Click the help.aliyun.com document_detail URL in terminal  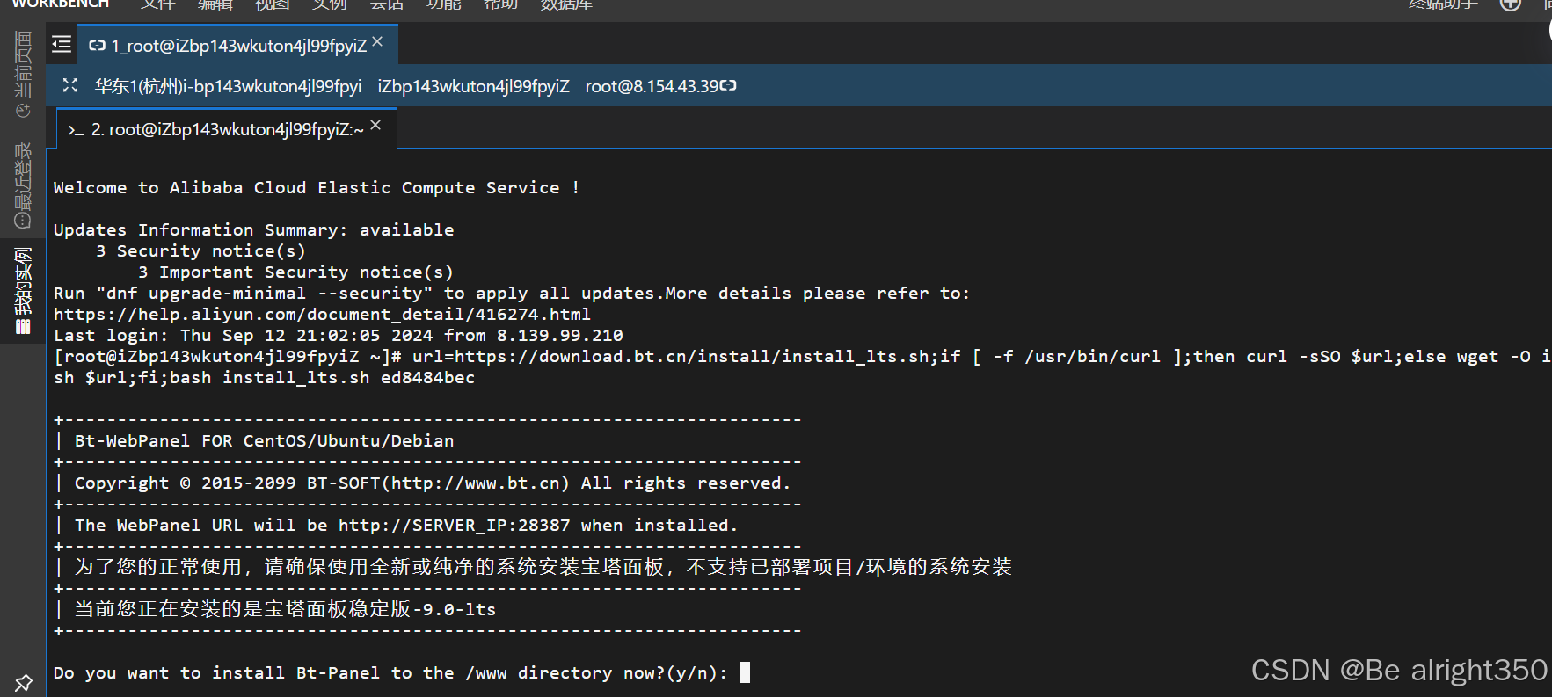click(x=322, y=314)
